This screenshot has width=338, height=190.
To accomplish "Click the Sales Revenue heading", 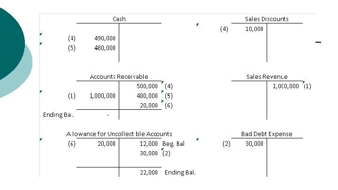I will click(267, 76).
